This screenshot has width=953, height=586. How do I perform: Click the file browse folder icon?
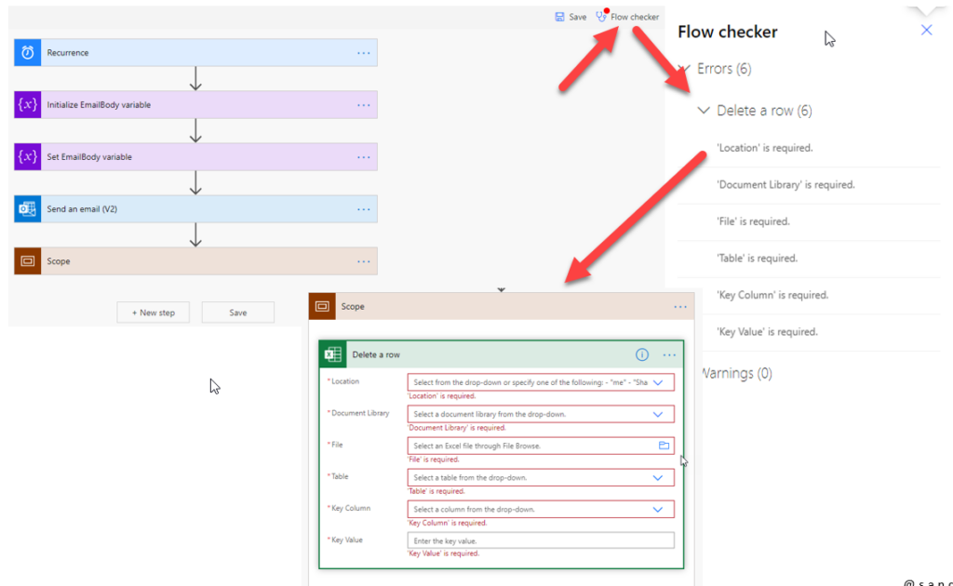coord(664,446)
